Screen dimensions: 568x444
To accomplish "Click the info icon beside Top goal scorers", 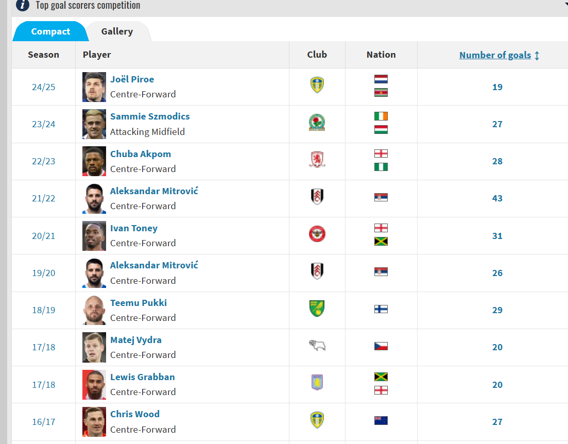I will click(x=23, y=5).
